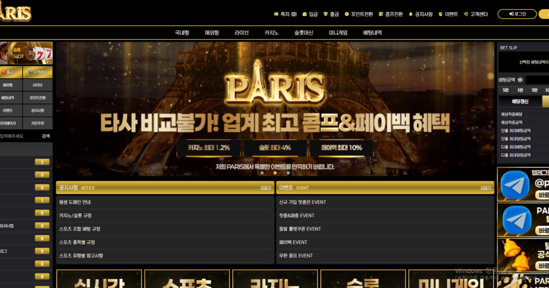Viewport: 549px width, 288px height.
Task: Click the golden bells notification banner
Action: [515, 254]
